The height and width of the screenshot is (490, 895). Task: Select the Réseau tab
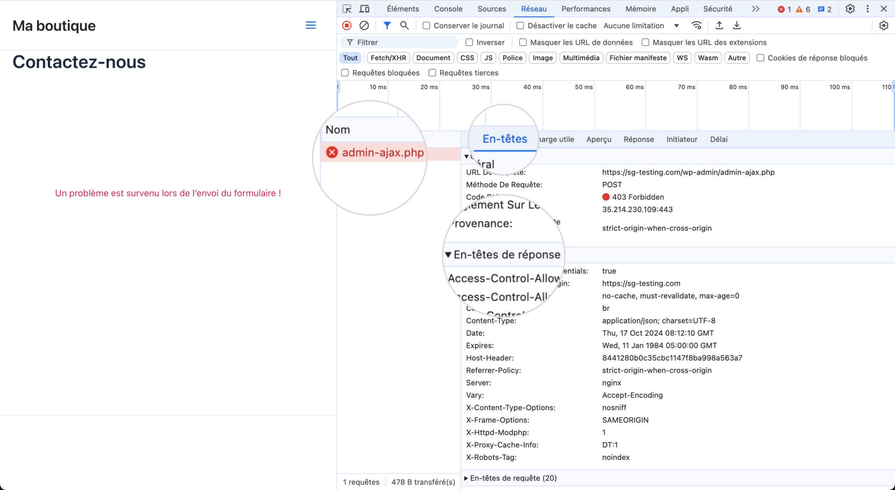(x=534, y=9)
